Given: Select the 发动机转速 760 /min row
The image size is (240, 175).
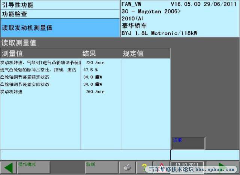Looking at the screenshot, I should point(85,92).
